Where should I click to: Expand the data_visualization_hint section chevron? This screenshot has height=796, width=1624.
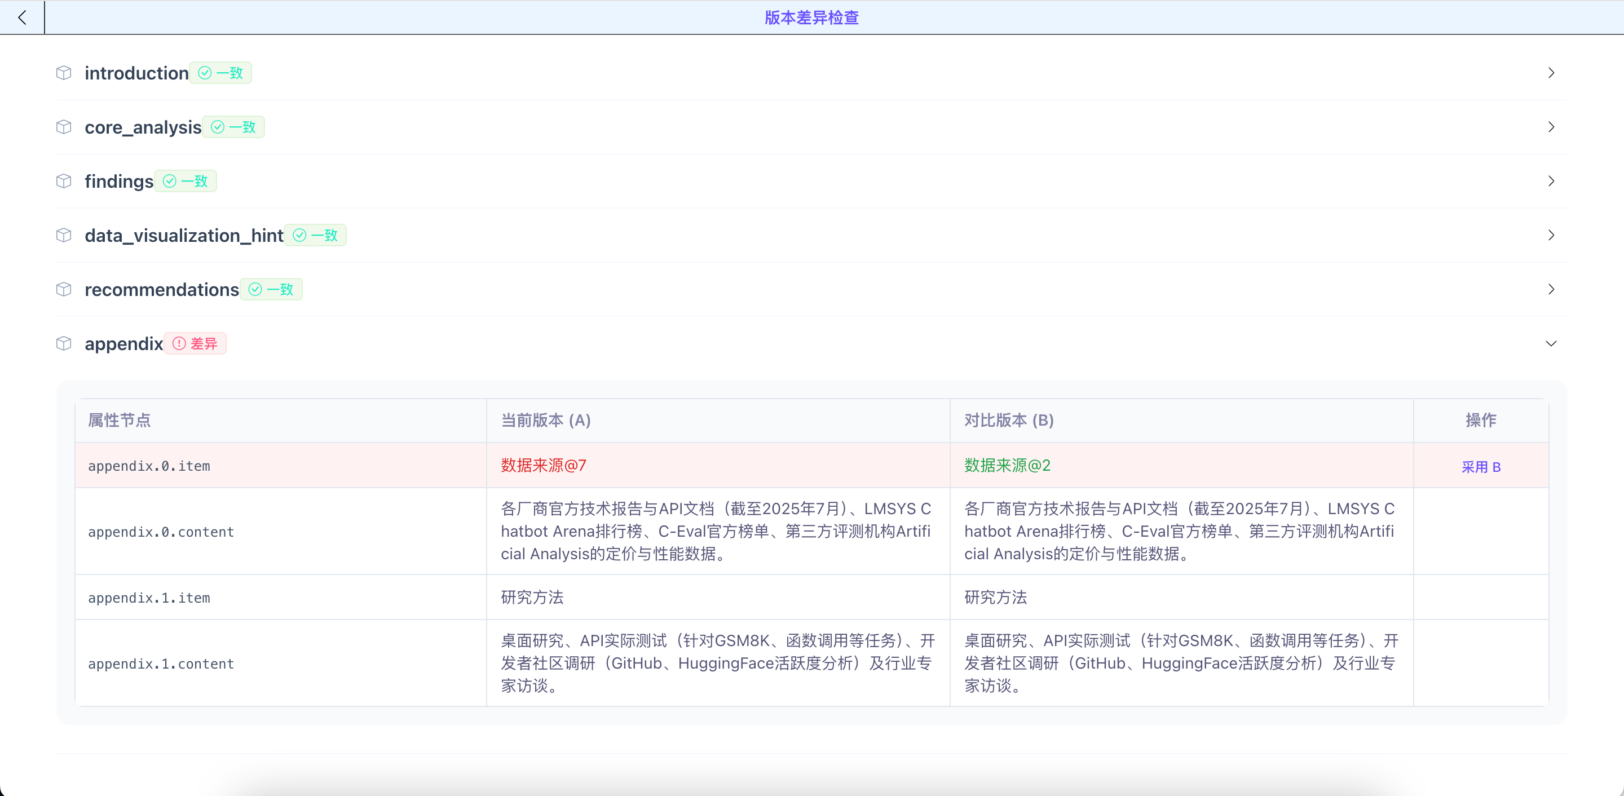pos(1551,236)
